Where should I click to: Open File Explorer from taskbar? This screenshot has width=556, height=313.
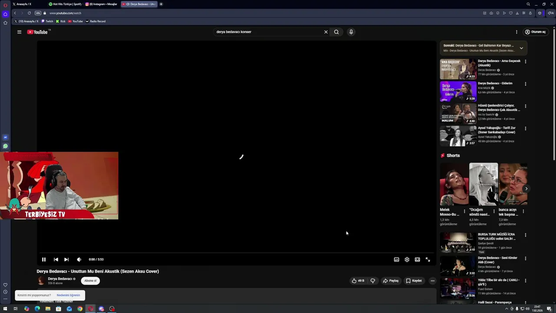click(48, 309)
